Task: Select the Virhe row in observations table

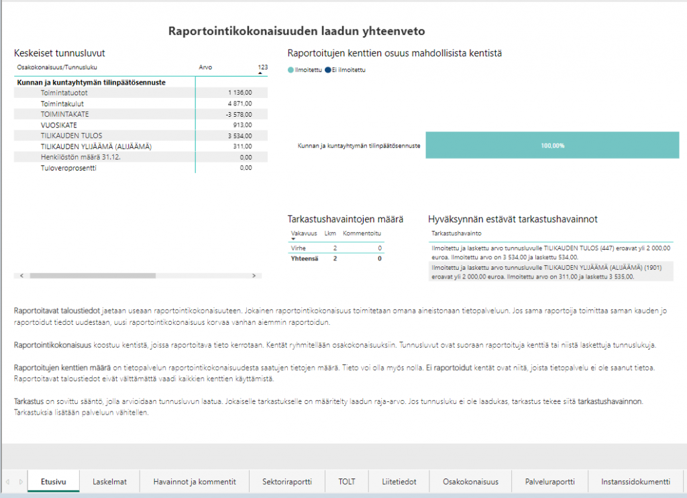Action: click(x=299, y=248)
